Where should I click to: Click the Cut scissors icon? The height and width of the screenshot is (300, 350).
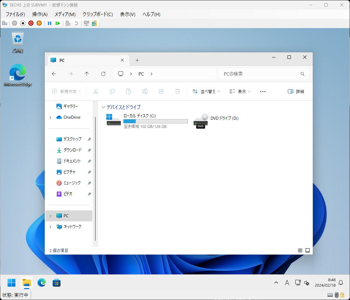pos(96,91)
